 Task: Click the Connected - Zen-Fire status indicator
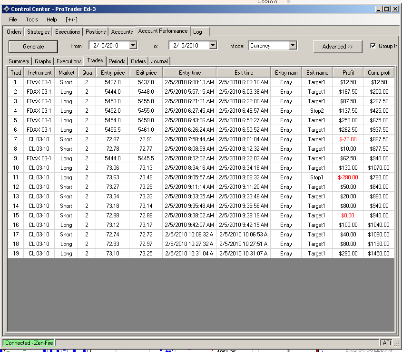coord(29,343)
